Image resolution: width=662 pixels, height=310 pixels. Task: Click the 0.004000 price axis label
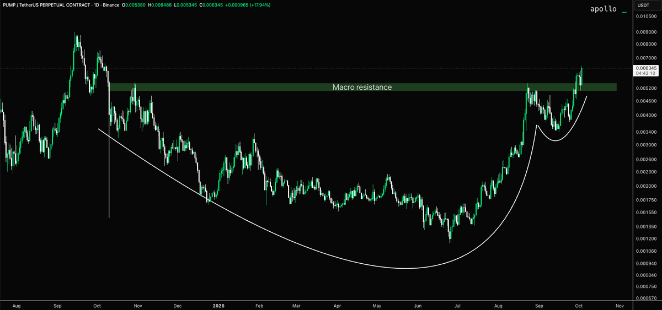coord(645,115)
